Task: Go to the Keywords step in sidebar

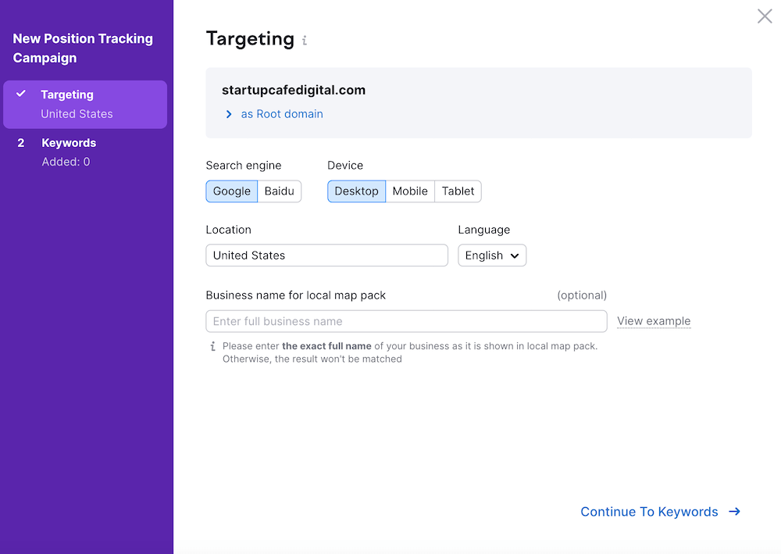Action: (x=69, y=143)
